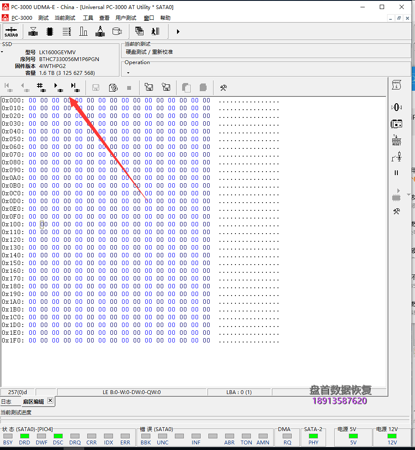Open the 用户测试 menu

pos(126,18)
